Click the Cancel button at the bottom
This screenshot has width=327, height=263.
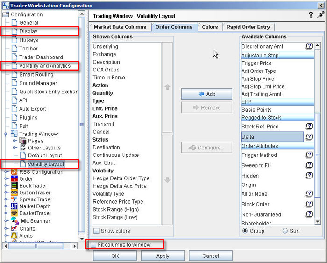coord(211,256)
